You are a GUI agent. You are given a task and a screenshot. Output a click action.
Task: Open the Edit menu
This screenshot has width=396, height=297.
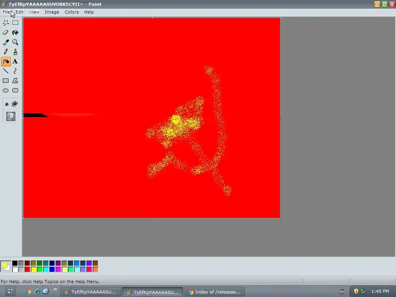coord(19,12)
